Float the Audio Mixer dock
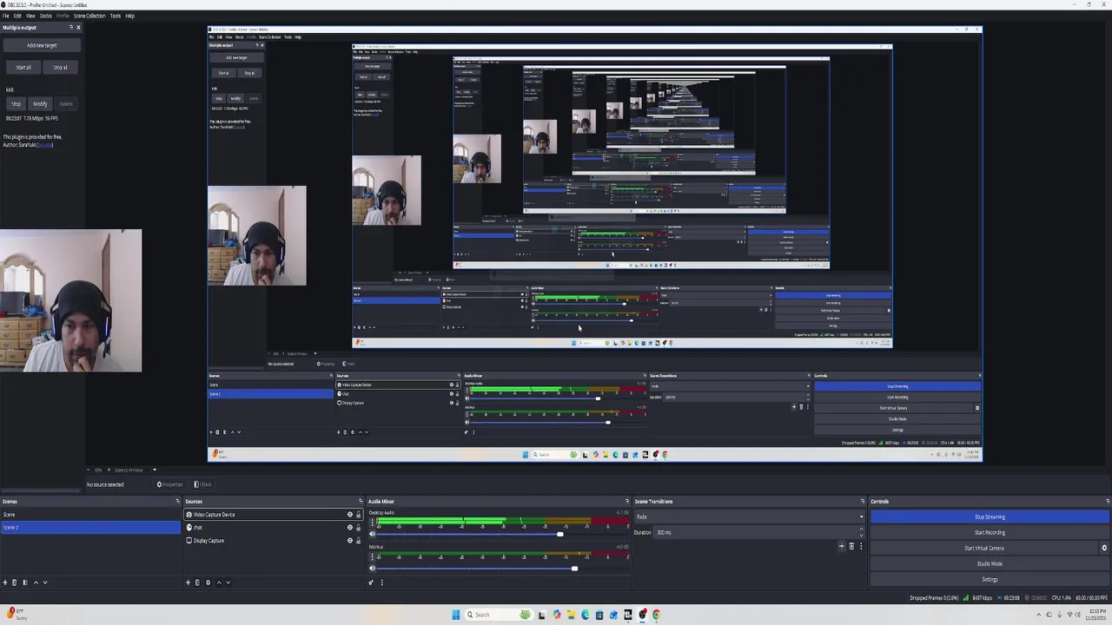1112x625 pixels. pyautogui.click(x=627, y=501)
